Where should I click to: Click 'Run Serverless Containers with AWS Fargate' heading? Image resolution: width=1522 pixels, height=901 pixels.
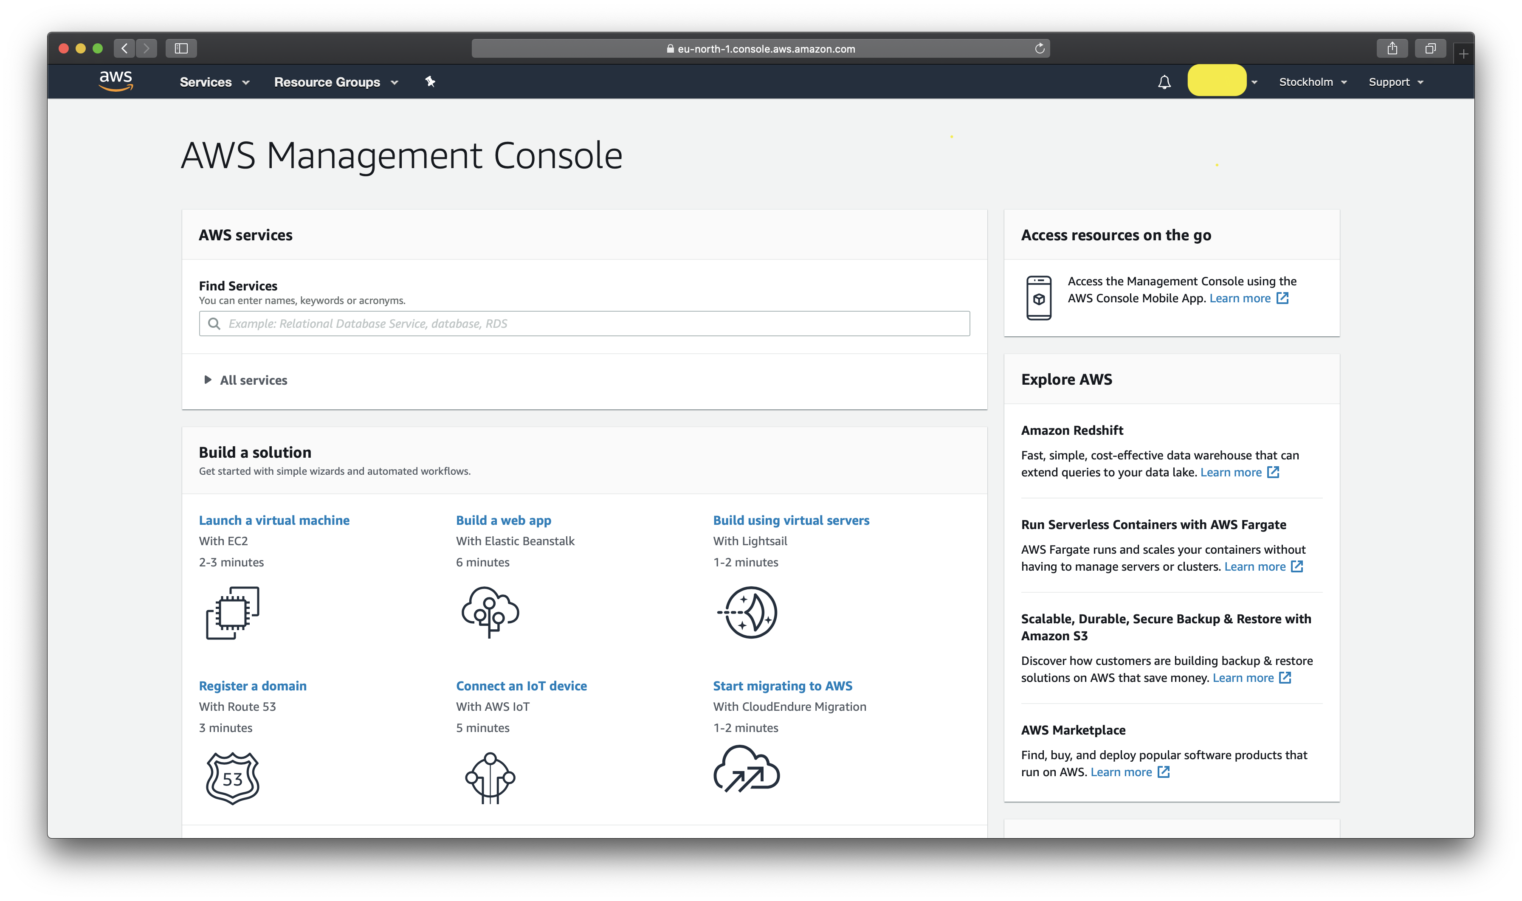1153,524
